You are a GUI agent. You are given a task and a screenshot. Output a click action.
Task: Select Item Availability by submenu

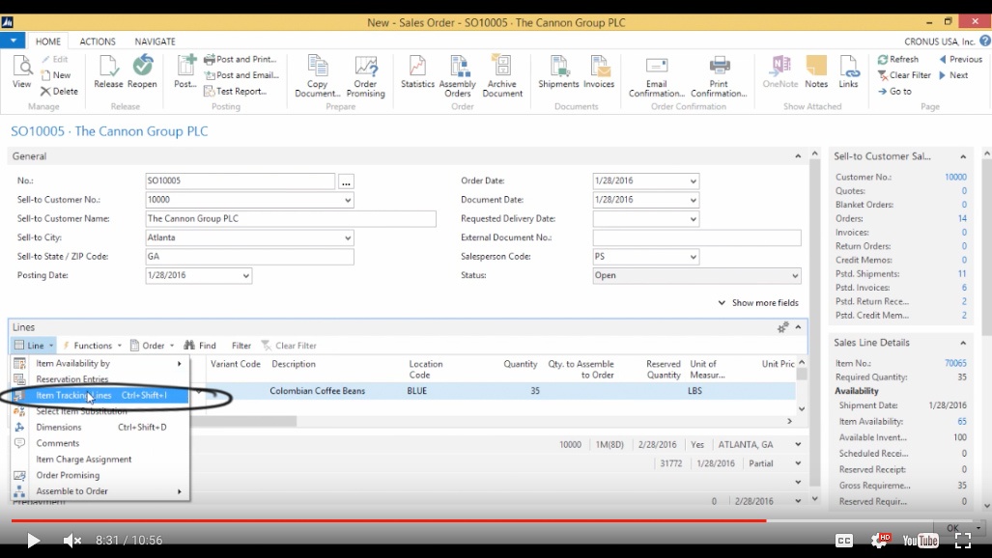pos(99,363)
